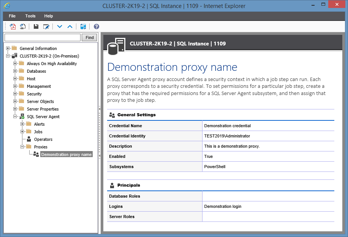Open the Tools menu
This screenshot has height=237, width=348.
pos(30,16)
